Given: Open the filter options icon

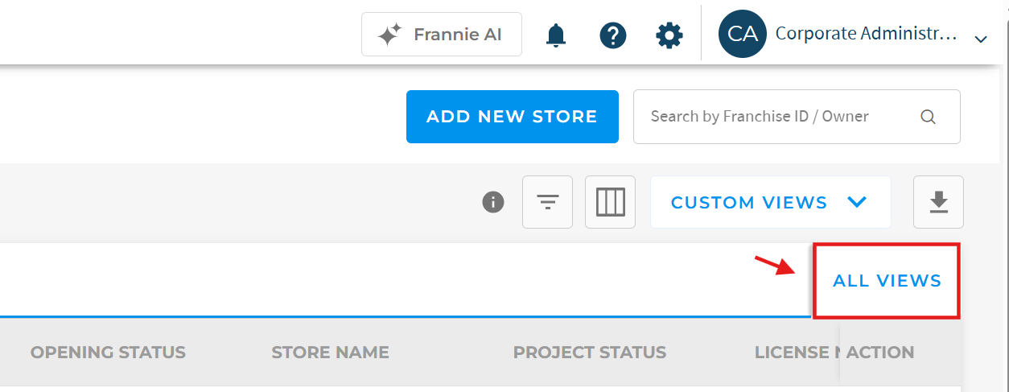Looking at the screenshot, I should coord(547,202).
